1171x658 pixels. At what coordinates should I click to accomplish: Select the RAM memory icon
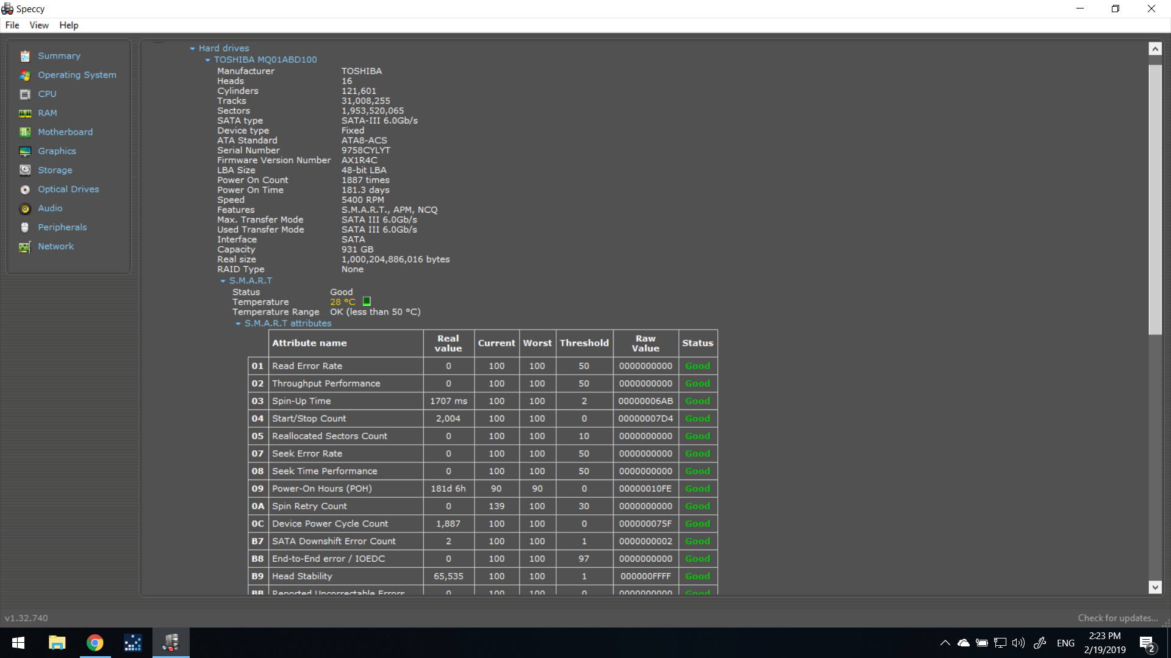(25, 113)
